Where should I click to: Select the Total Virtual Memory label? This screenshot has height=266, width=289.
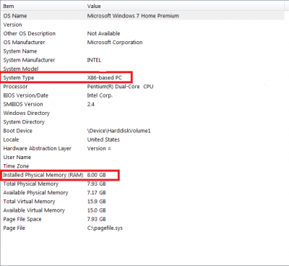(x=29, y=202)
